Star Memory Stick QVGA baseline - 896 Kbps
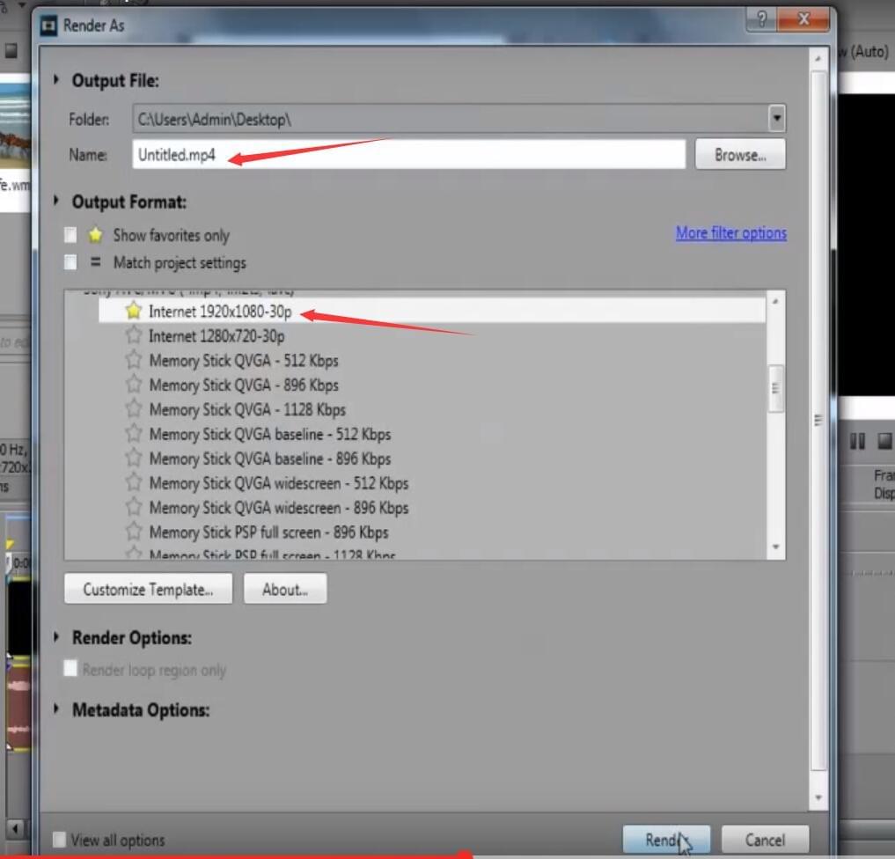895x859 pixels. (134, 459)
